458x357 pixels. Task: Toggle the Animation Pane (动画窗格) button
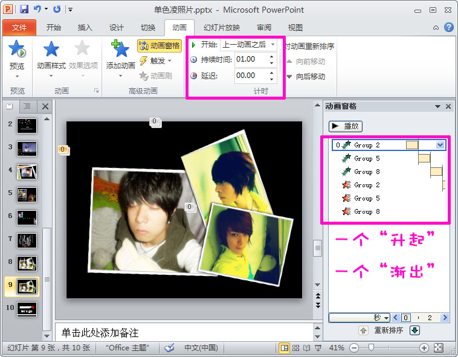click(160, 45)
